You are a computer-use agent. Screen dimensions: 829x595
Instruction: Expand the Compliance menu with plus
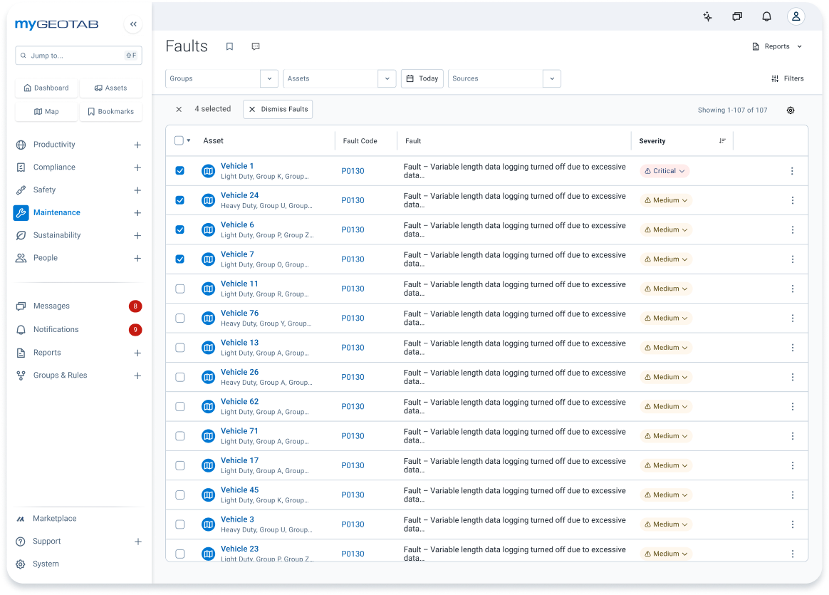point(137,167)
